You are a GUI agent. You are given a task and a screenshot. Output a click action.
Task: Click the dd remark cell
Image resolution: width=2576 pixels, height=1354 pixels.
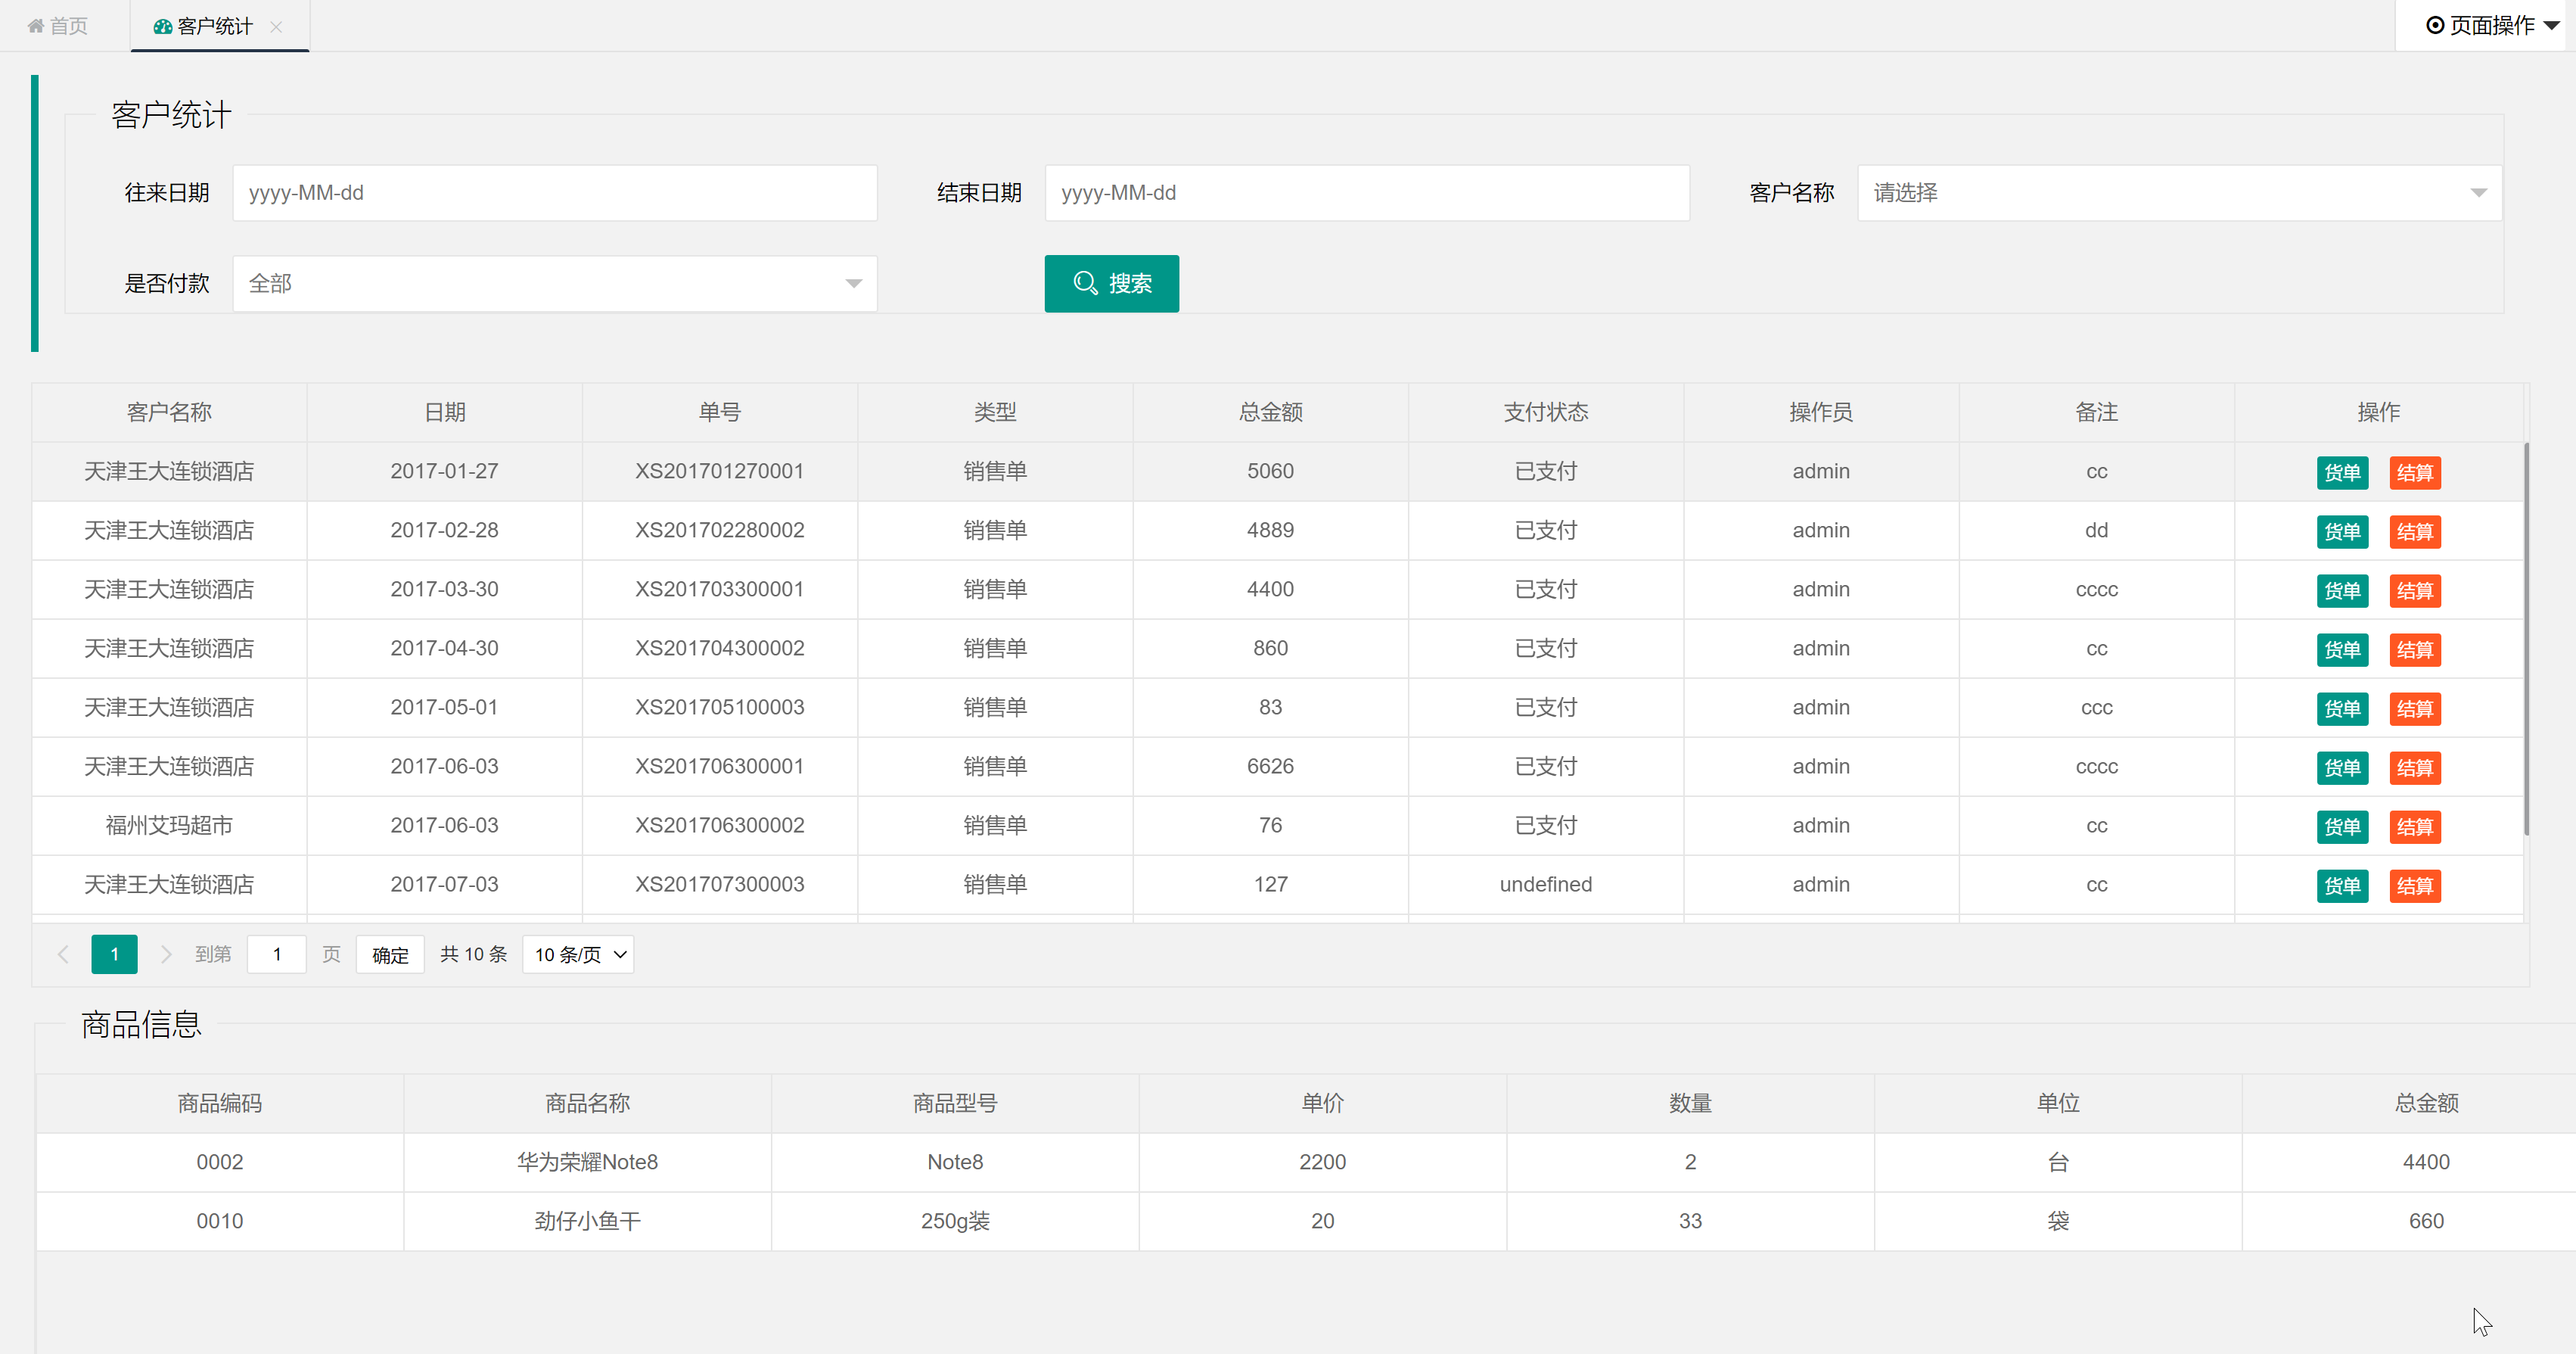click(x=2097, y=531)
